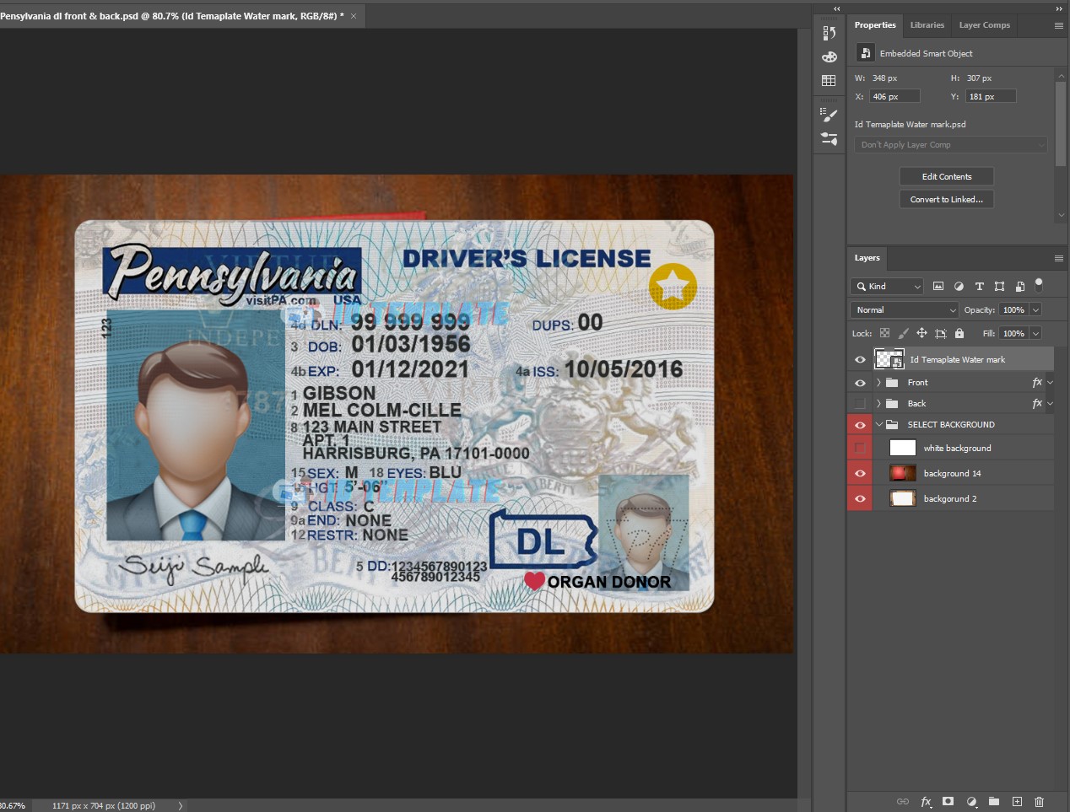
Task: Click the X position field
Action: [x=894, y=97]
